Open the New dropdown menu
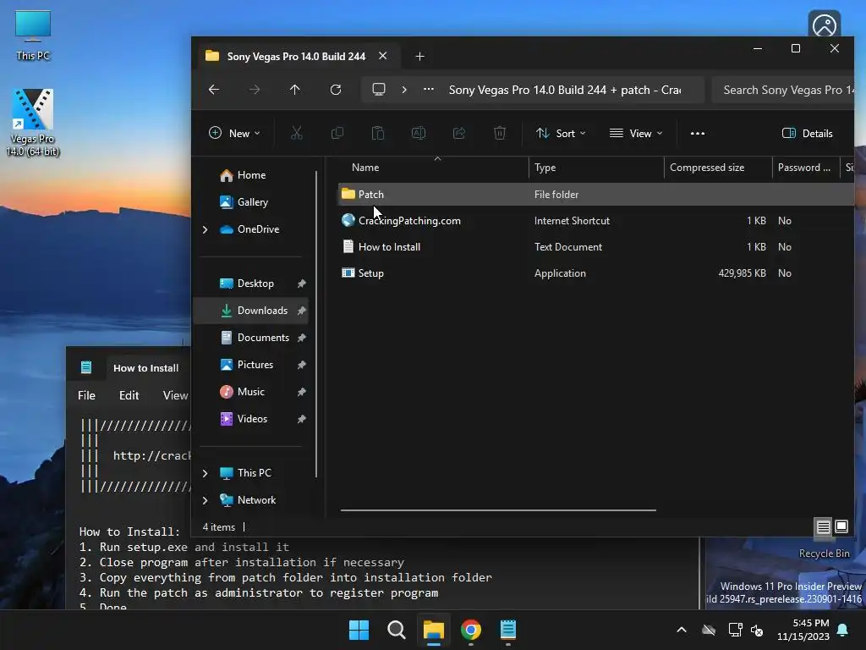 coord(234,133)
